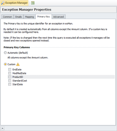This screenshot has height=131, width=117.
Task: Tick the ProductID checkbox
Action: pyautogui.click(x=10, y=77)
